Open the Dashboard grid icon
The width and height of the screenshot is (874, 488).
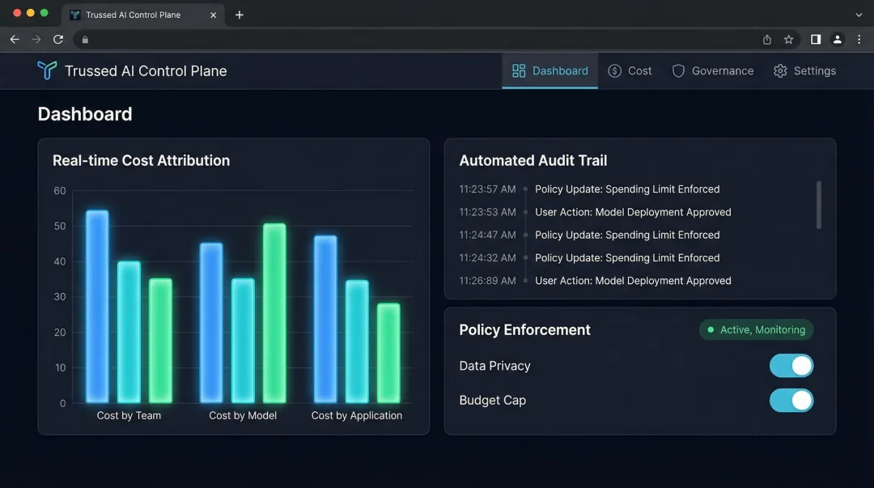(x=518, y=70)
